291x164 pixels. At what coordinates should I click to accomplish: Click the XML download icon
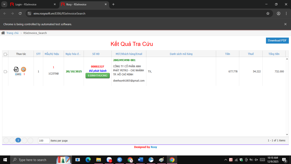(18, 74)
